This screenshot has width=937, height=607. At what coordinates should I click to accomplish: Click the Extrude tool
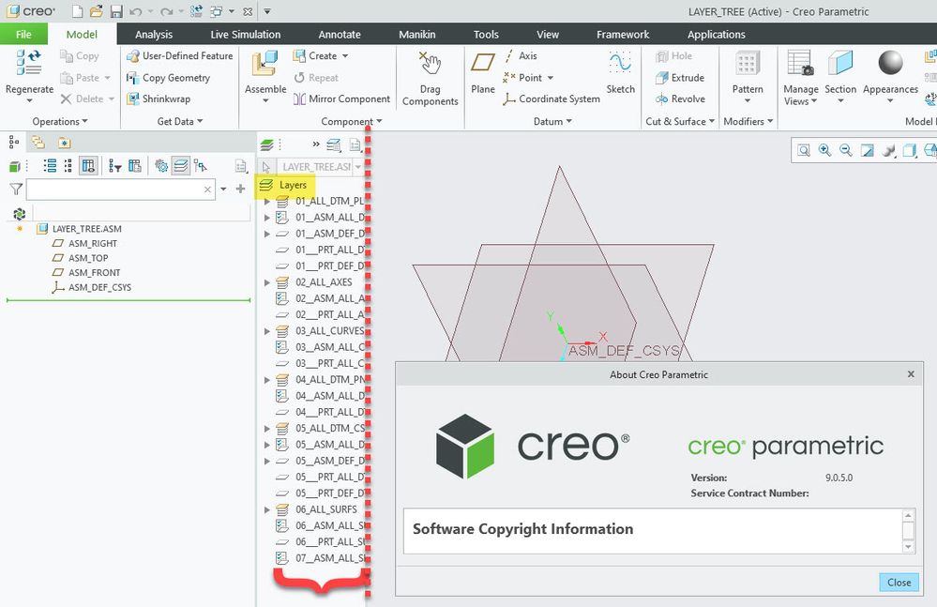pos(680,78)
